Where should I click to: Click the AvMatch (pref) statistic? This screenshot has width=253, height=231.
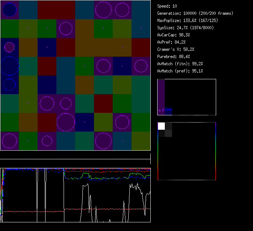point(180,71)
